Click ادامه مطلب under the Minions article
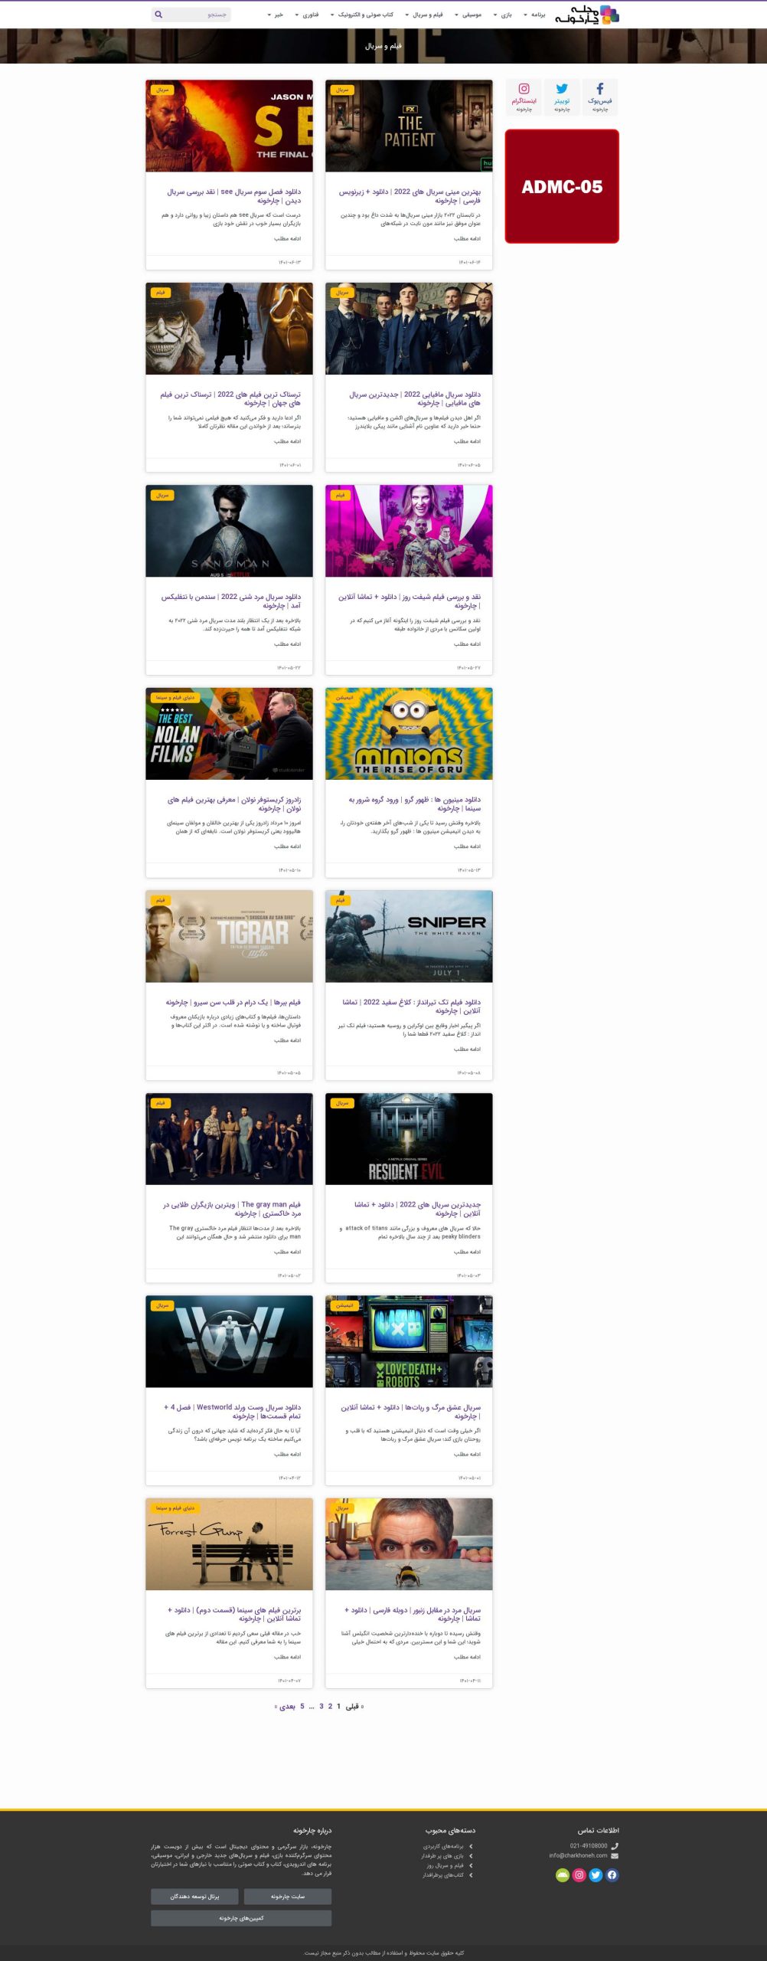 467,846
